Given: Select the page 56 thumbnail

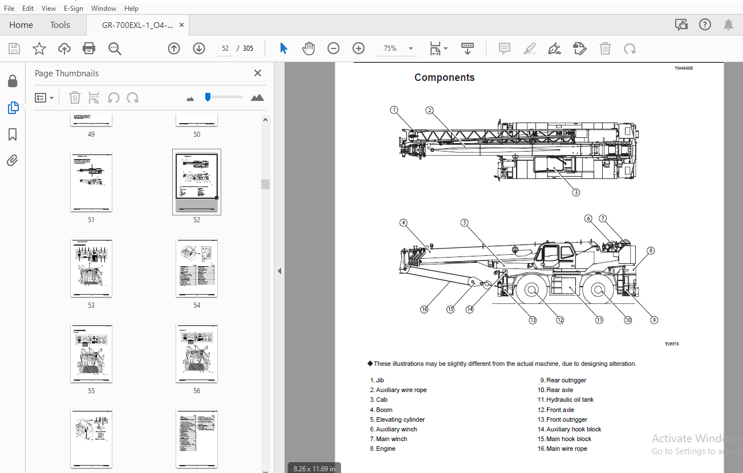Looking at the screenshot, I should 197,353.
